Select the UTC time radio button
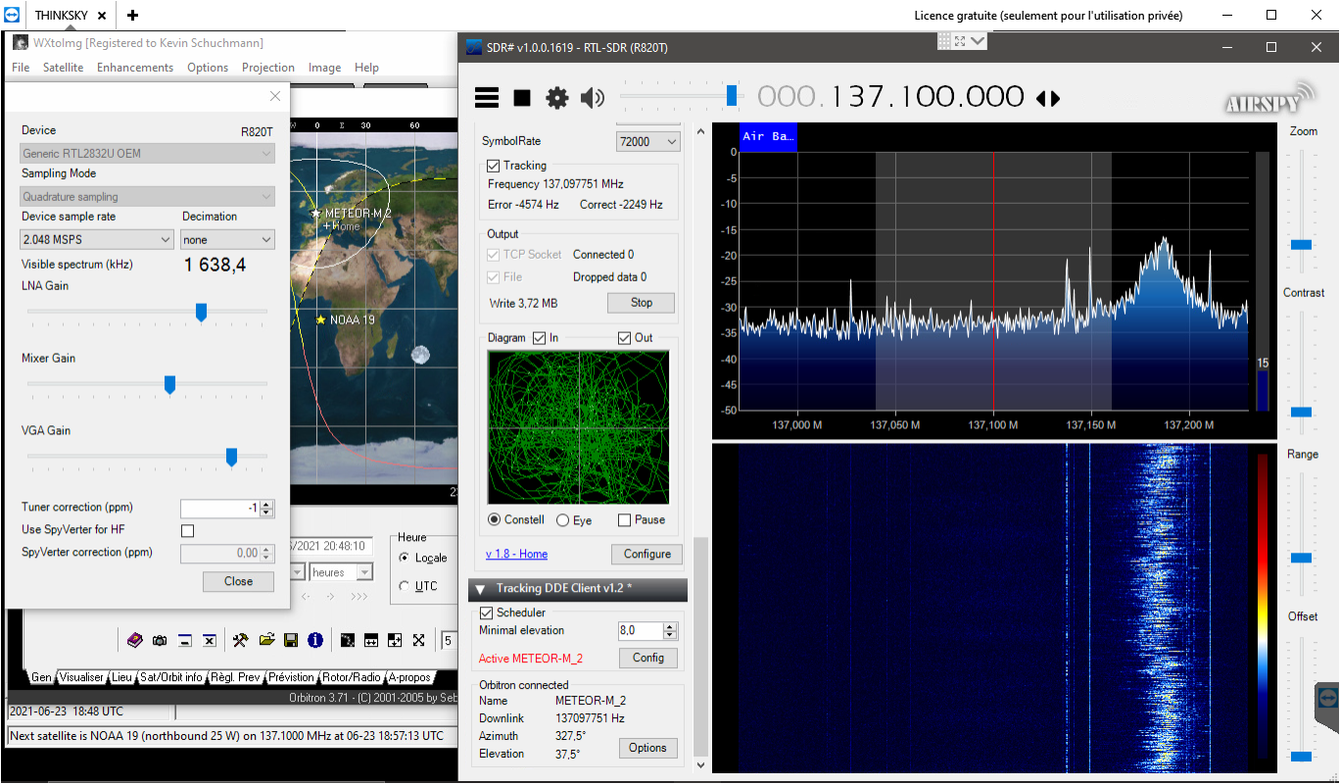Viewport: 1340px width, 784px height. click(405, 586)
